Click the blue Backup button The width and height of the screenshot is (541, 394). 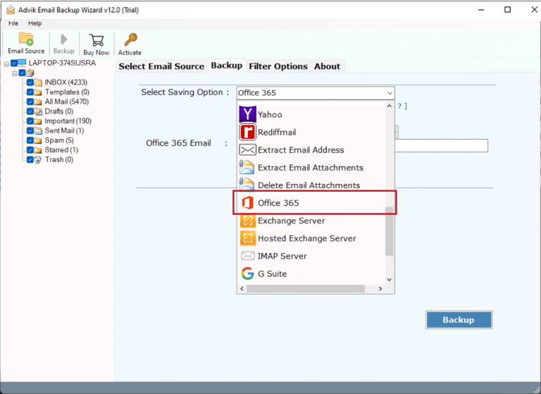click(x=459, y=320)
